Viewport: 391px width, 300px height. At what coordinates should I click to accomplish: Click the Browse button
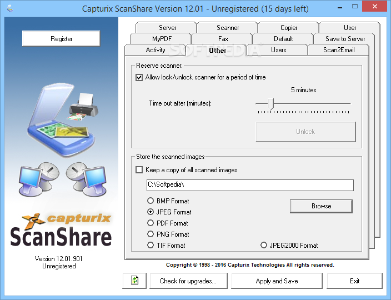tap(321, 206)
